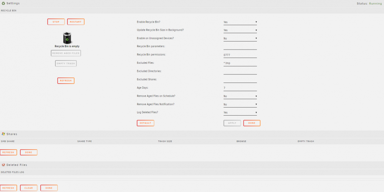Image resolution: width=384 pixels, height=192 pixels.
Task: Click the Deleted Files section icon
Action: [3, 165]
